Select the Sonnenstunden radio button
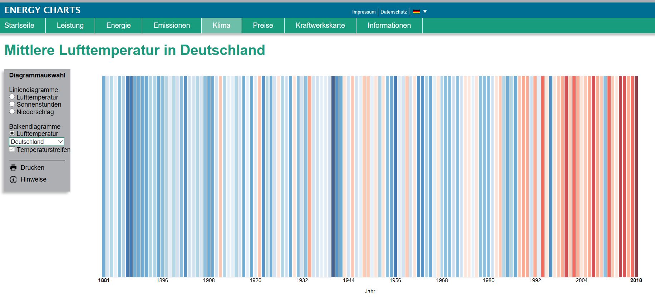This screenshot has height=300, width=655. [x=12, y=104]
